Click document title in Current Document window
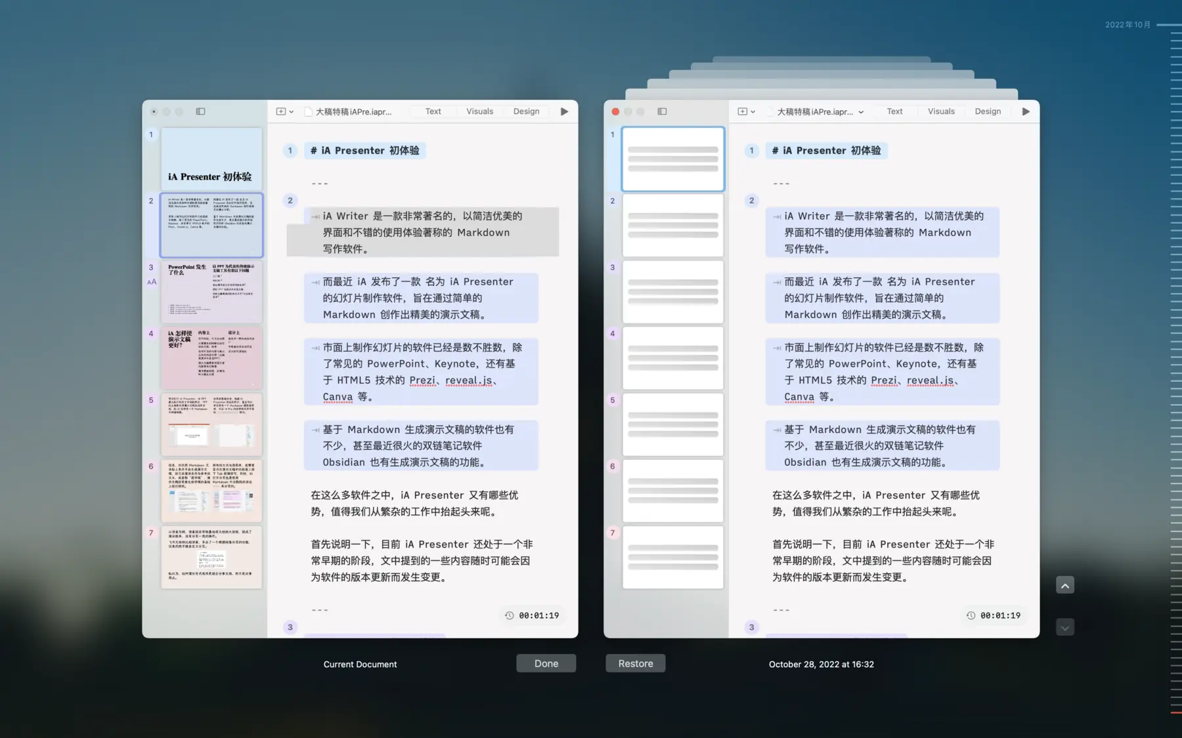 353,112
